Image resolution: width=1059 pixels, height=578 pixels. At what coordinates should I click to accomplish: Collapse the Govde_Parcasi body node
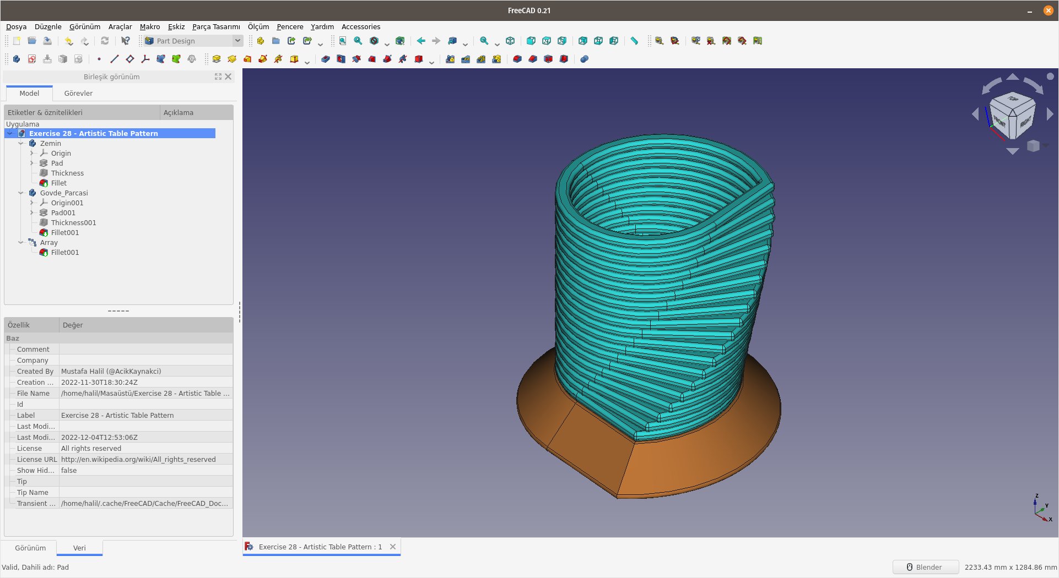click(x=21, y=193)
